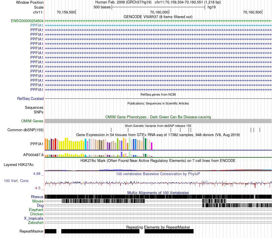Click the chr11:70,159,334-70,160,551 position text
The image size is (272, 238).
coord(188,2)
